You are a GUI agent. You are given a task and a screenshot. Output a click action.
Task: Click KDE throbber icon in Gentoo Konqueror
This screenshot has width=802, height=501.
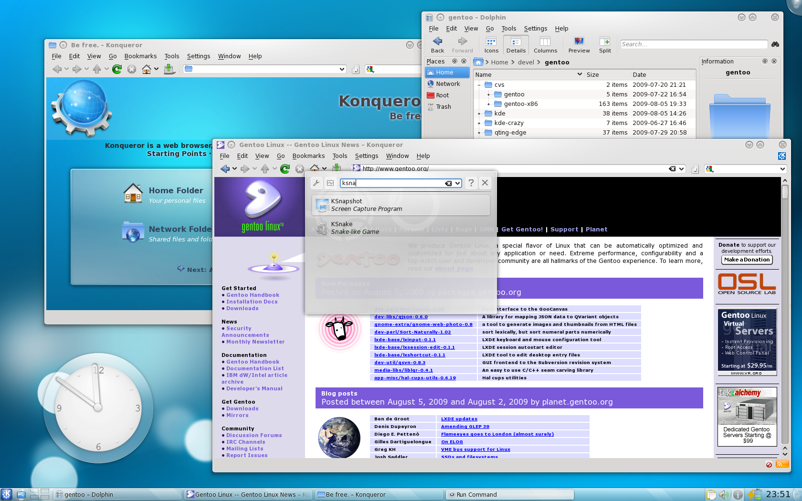coord(782,156)
